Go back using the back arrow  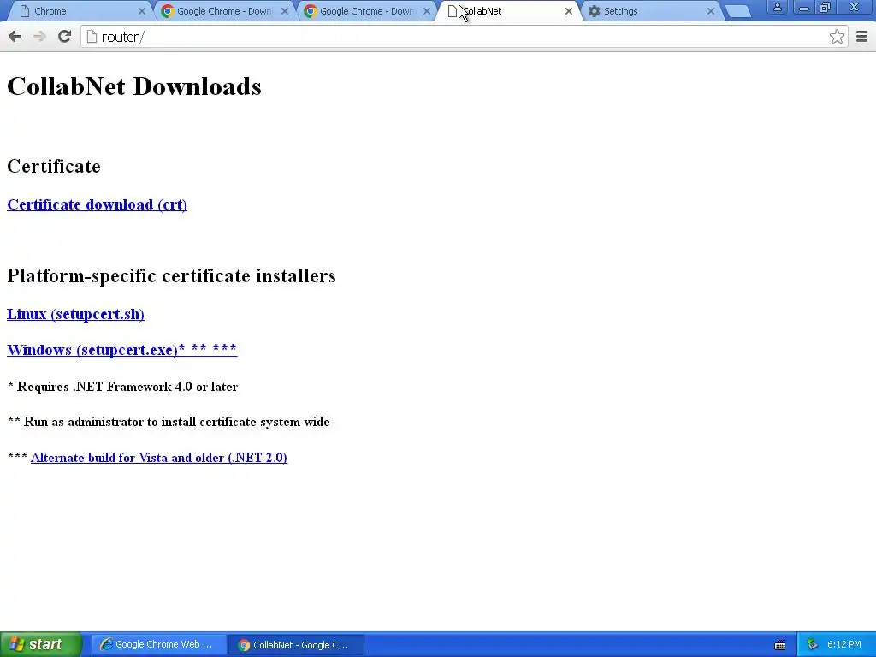15,37
